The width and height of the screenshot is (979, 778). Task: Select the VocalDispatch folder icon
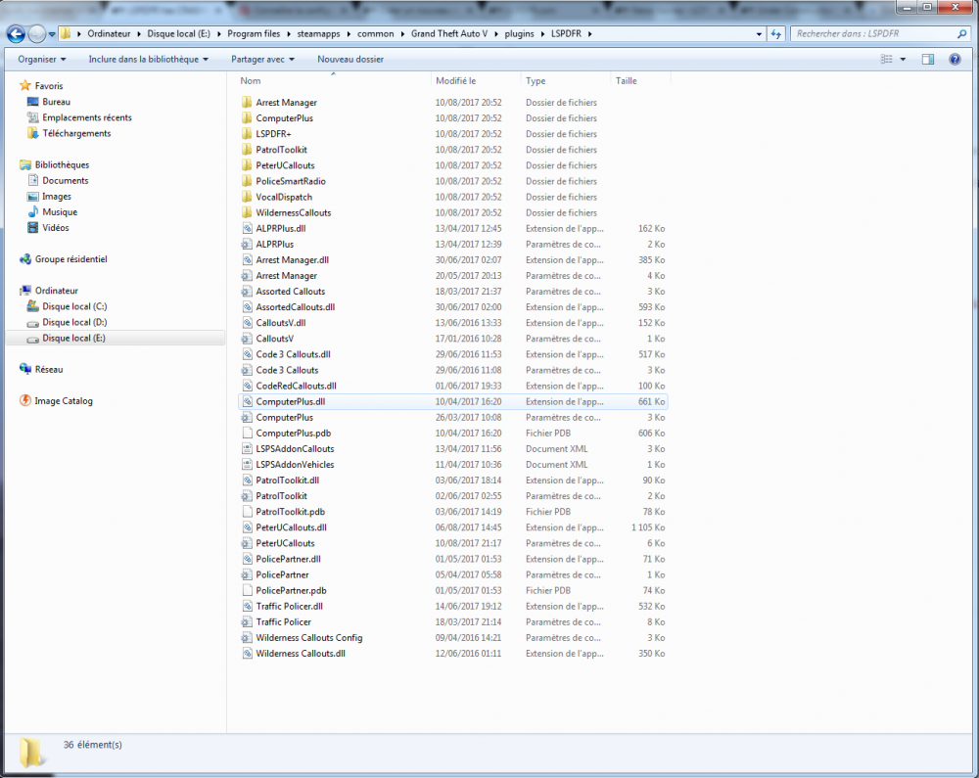point(247,197)
